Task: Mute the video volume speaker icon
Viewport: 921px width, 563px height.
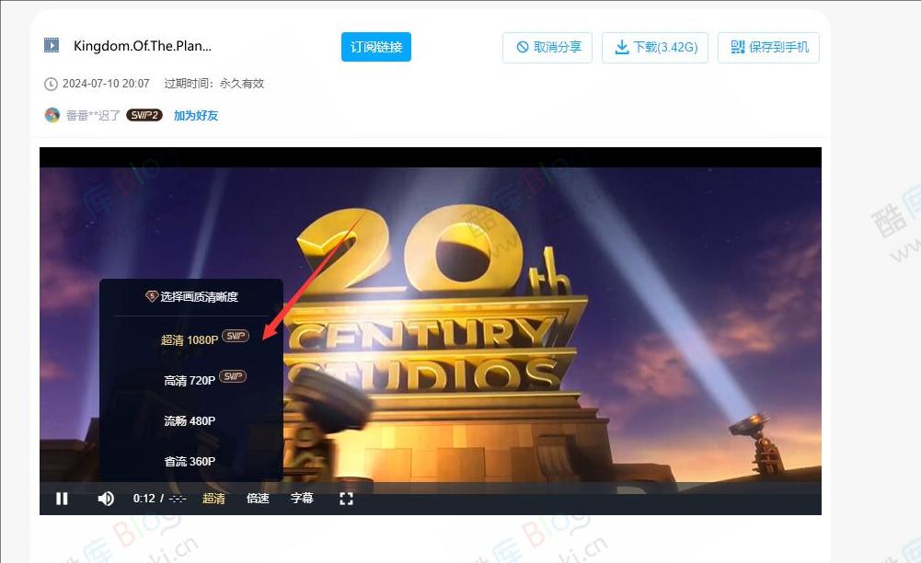Action: point(106,499)
